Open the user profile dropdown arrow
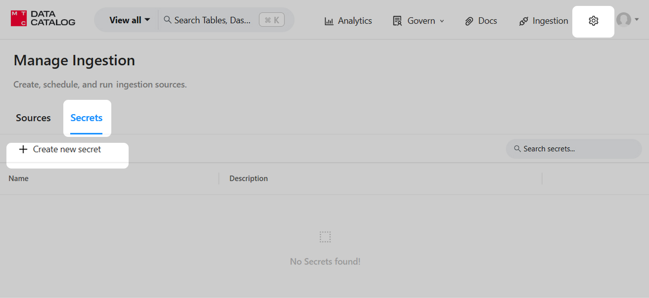Viewport: 649px width, 298px height. pos(637,20)
